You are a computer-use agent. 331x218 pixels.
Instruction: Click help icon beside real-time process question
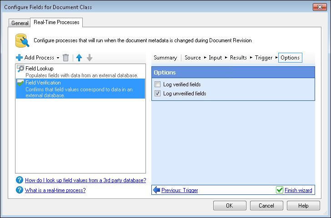(20, 190)
